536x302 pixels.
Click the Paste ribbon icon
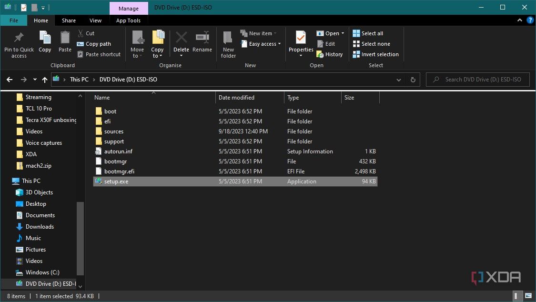[x=65, y=37]
